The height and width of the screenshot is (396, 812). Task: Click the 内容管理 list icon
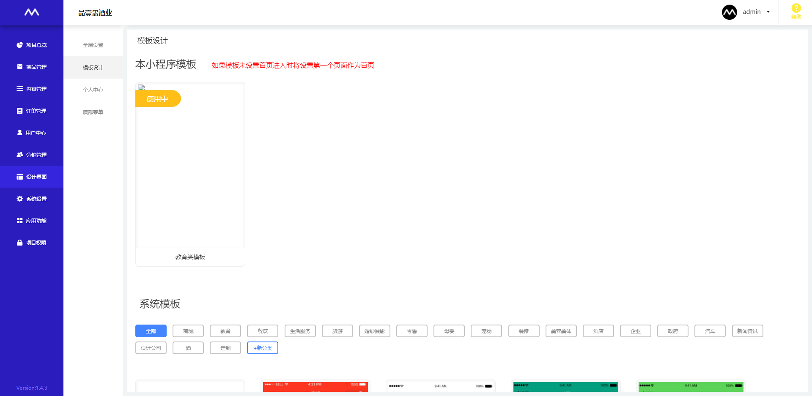pos(19,89)
